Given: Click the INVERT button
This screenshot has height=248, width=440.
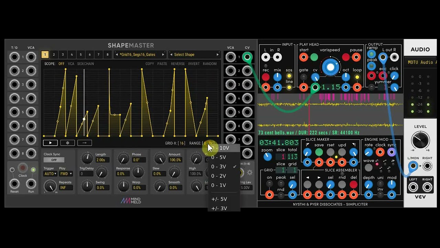Looking at the screenshot, I should pyautogui.click(x=194, y=64).
